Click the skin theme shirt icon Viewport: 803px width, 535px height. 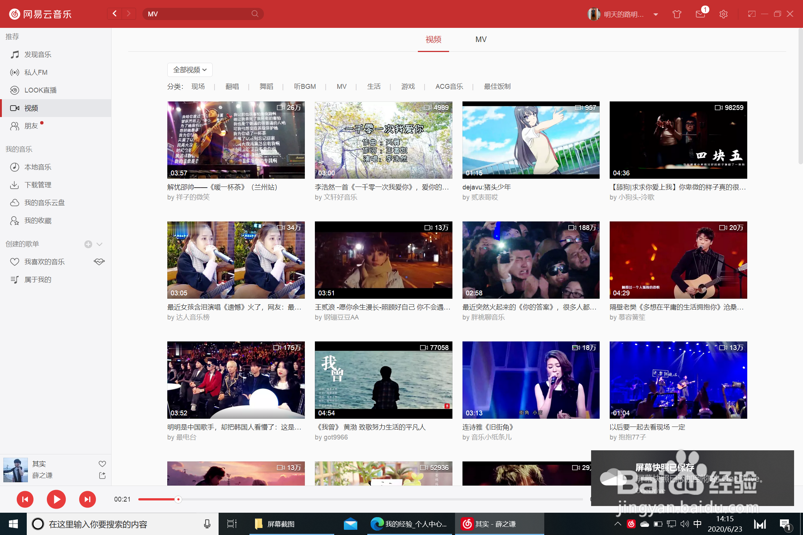677,14
